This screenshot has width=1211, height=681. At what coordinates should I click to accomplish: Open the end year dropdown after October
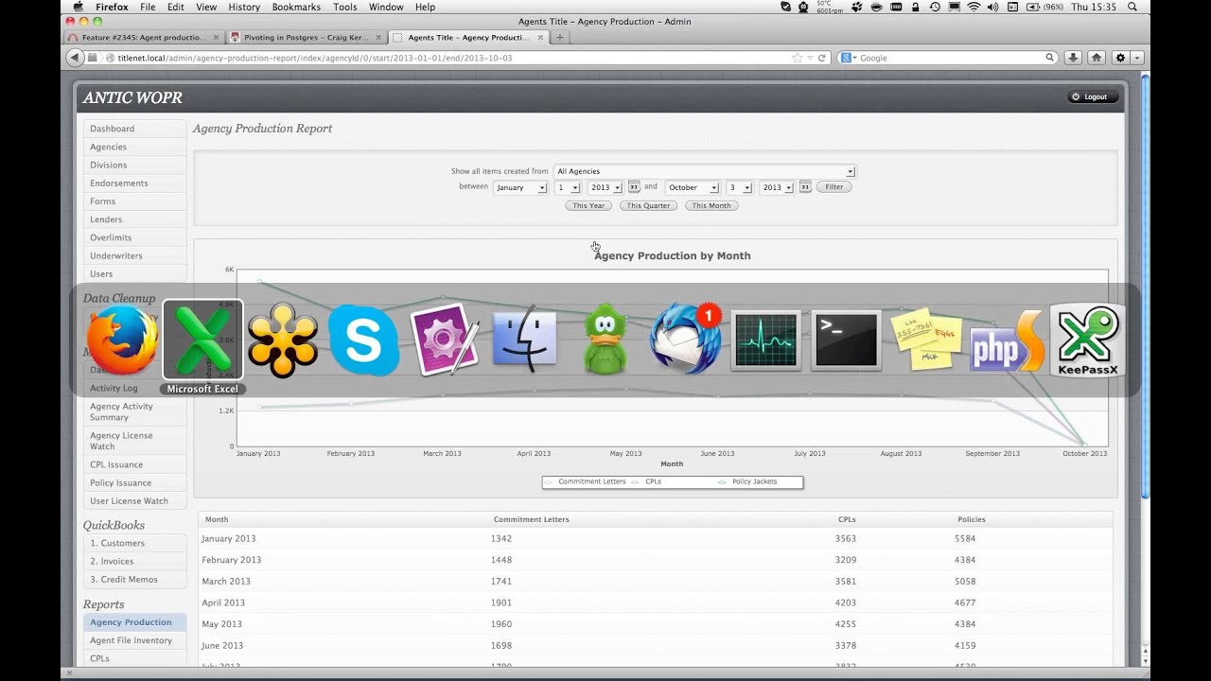776,187
